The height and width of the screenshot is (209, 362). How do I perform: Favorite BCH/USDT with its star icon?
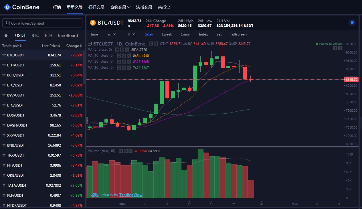coord(4,75)
